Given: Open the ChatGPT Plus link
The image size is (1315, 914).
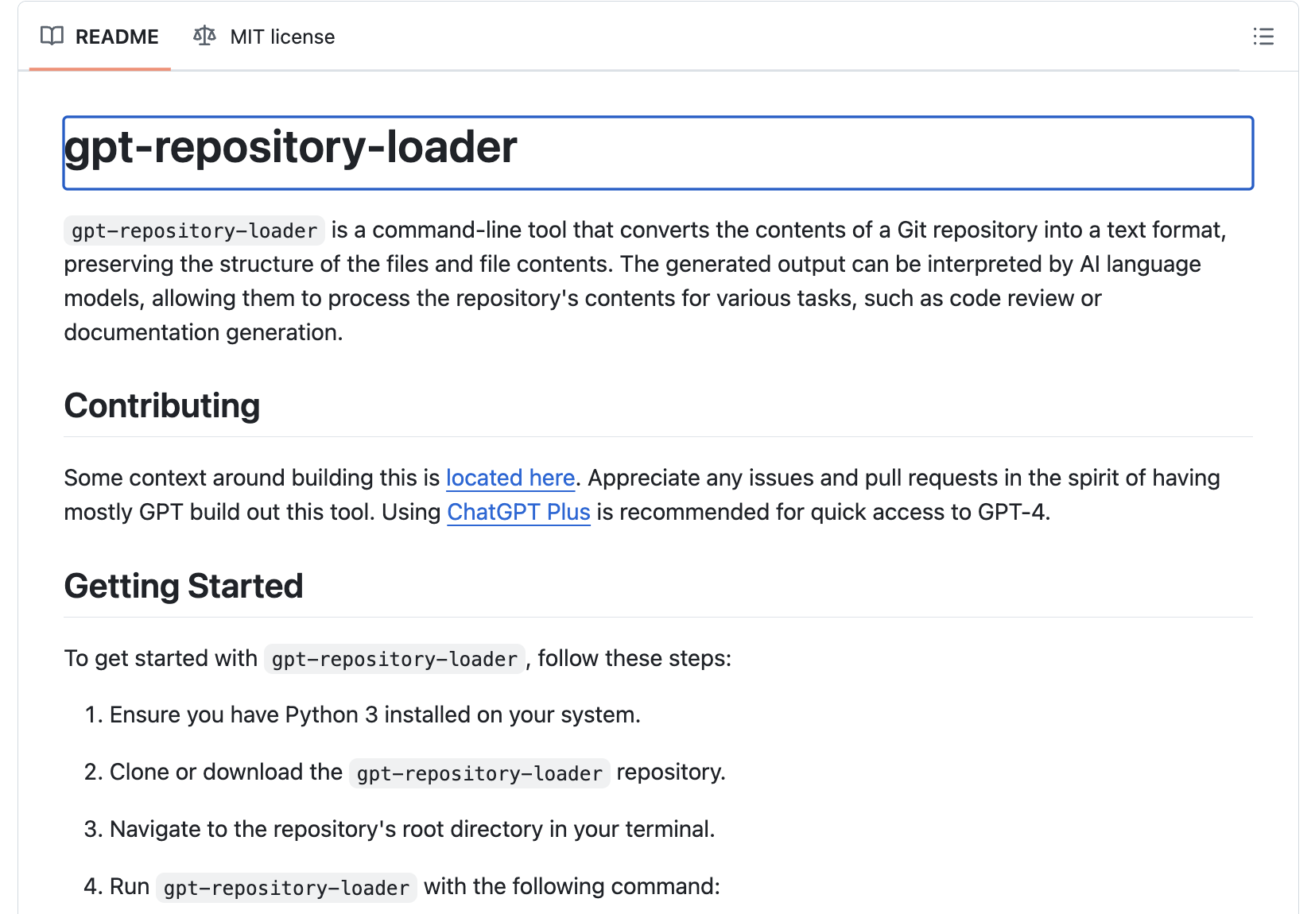Looking at the screenshot, I should (x=518, y=512).
